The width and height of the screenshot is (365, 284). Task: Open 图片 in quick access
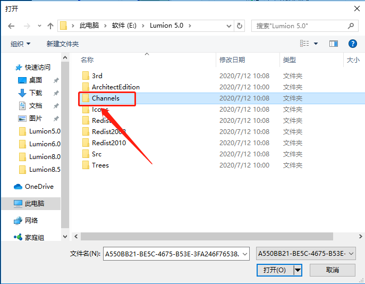(30, 119)
